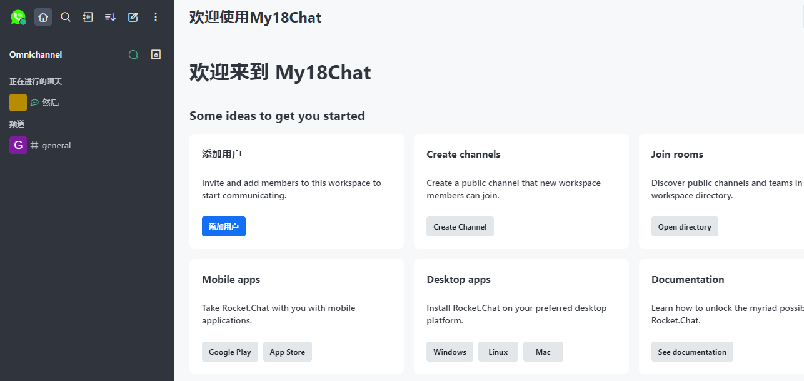Click the livechat bubble icon beside 然后

coord(34,103)
